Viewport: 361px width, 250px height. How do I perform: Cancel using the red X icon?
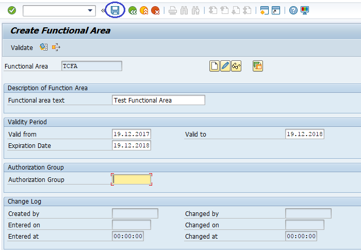pos(155,11)
